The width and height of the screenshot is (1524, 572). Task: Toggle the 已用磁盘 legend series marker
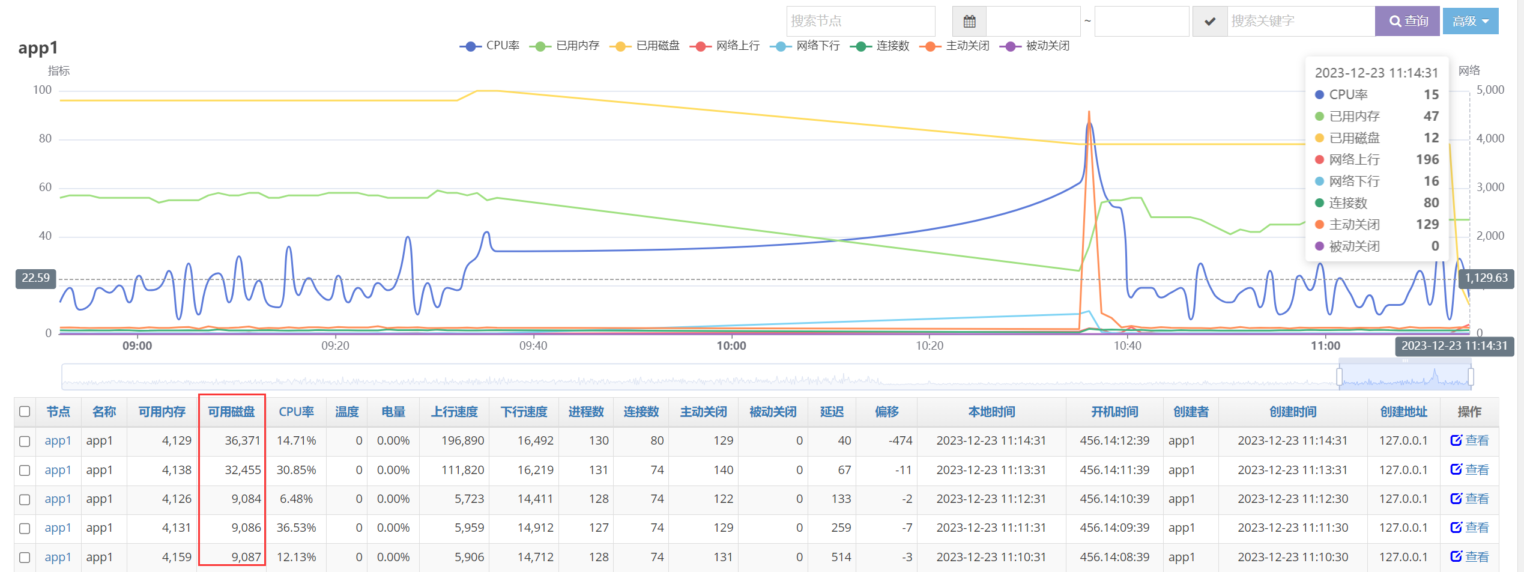(620, 46)
